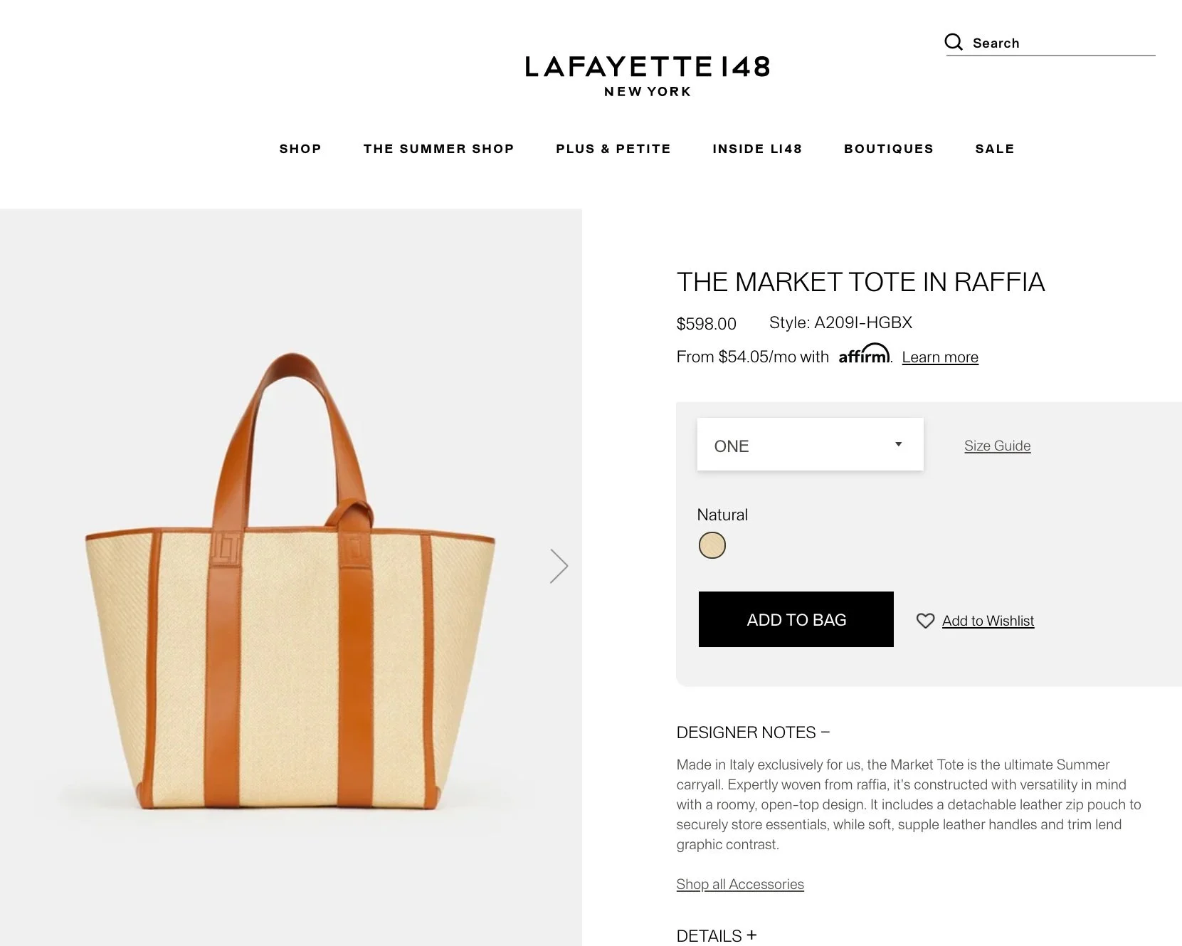Viewport: 1182px width, 946px height.
Task: Show next product image arrow
Action: click(x=559, y=566)
